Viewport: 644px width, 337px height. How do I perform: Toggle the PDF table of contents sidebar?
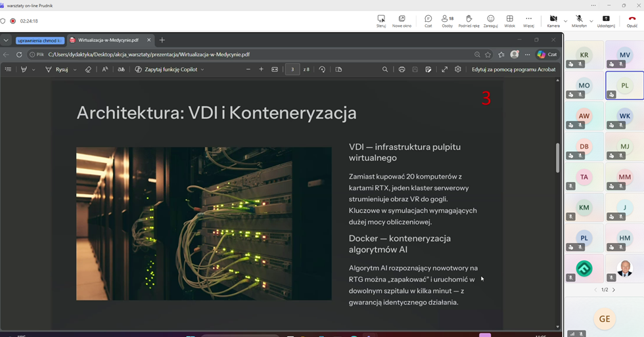click(8, 69)
